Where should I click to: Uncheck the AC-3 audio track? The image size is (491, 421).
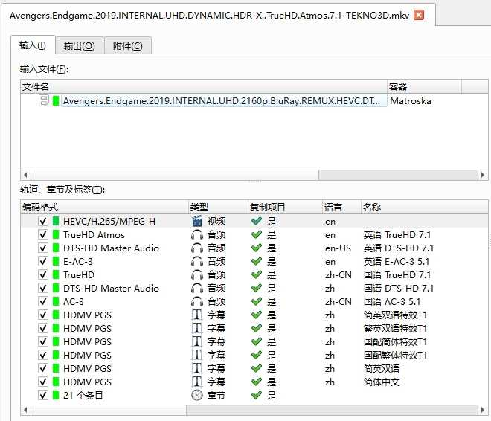tap(43, 301)
